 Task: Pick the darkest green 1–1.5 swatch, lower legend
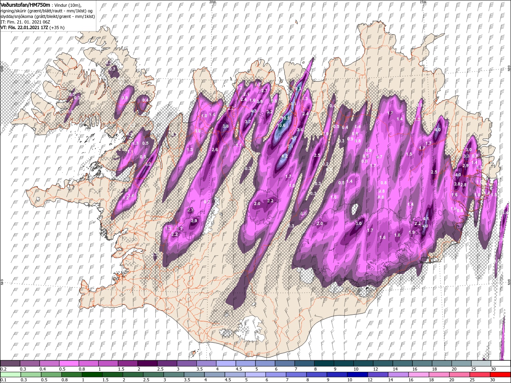point(92,375)
